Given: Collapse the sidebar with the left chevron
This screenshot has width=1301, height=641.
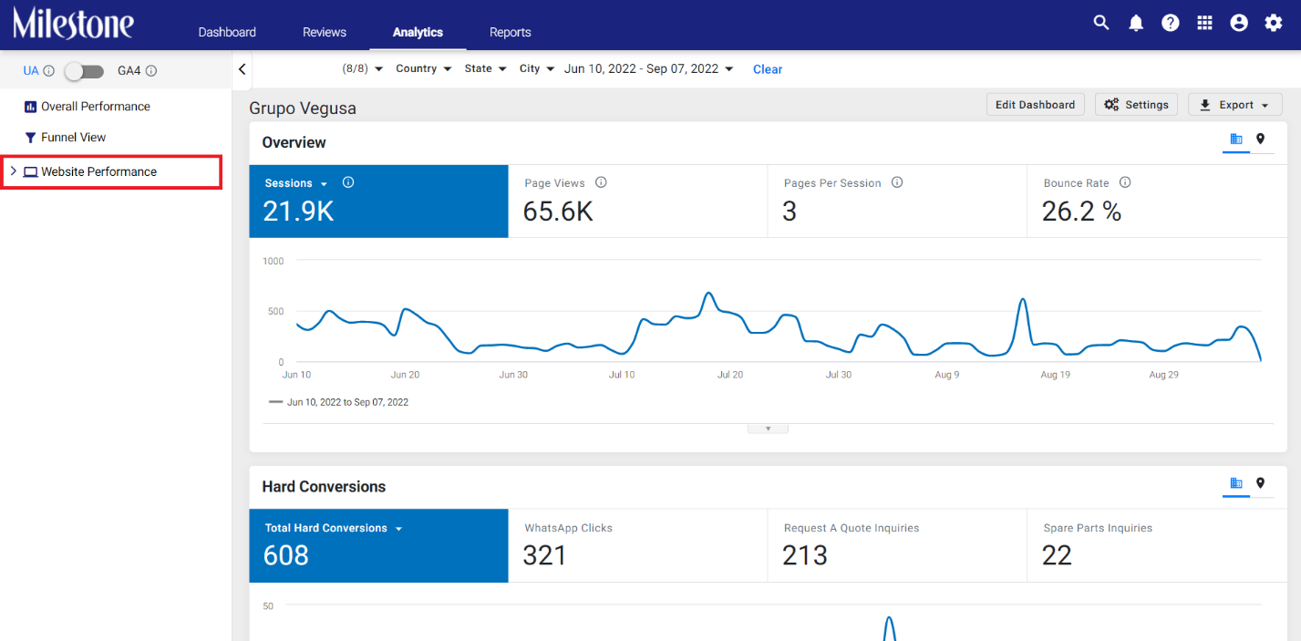Looking at the screenshot, I should click(242, 69).
